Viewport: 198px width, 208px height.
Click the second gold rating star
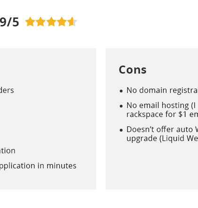point(41,22)
